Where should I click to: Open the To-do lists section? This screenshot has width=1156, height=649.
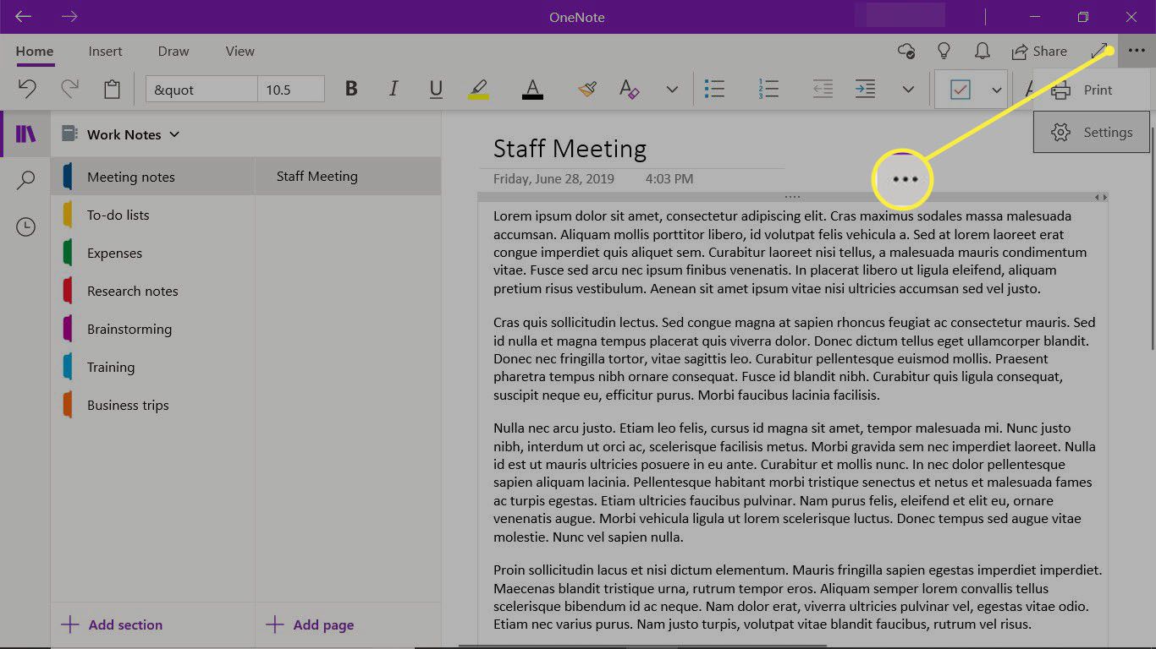pos(153,215)
